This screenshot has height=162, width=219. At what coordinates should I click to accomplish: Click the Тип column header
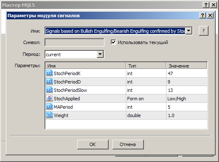point(146,65)
